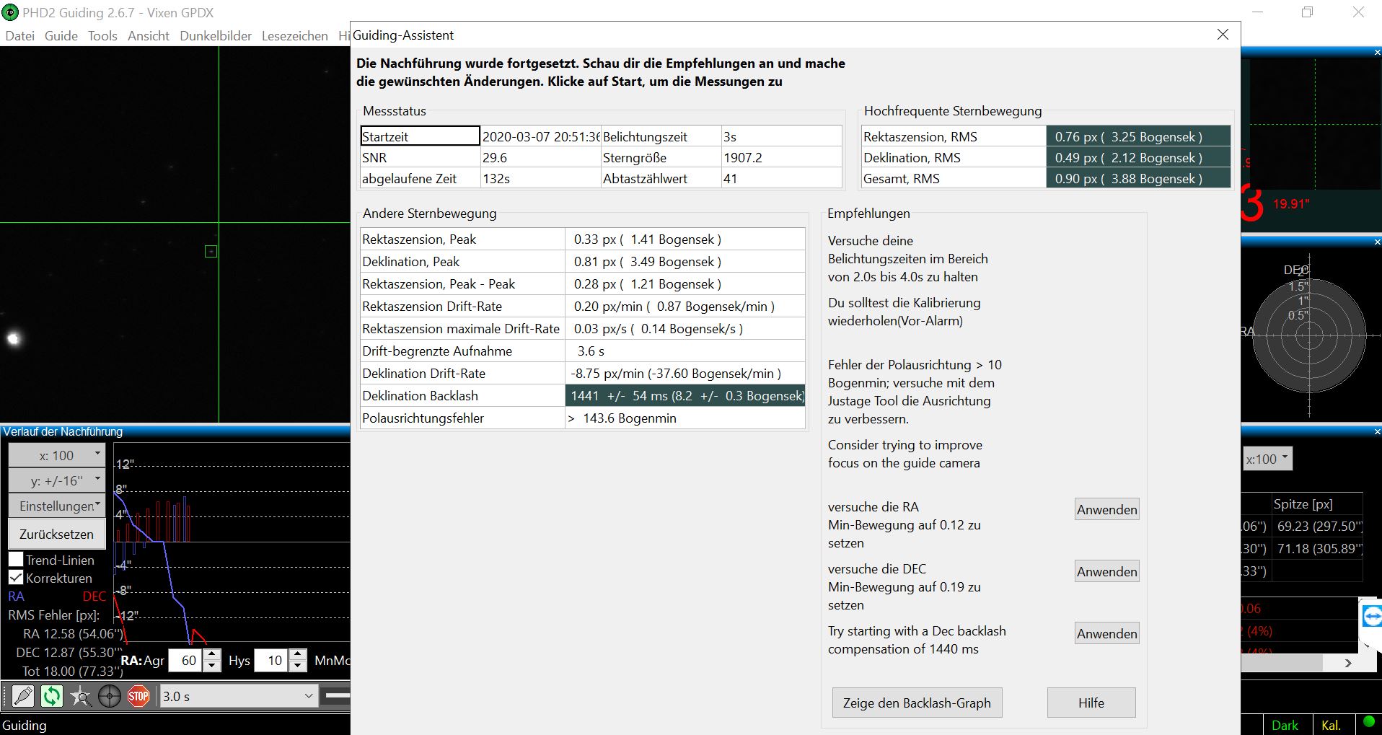Apply DEC Min-Bewegung 0.19 recommendation

coord(1107,571)
